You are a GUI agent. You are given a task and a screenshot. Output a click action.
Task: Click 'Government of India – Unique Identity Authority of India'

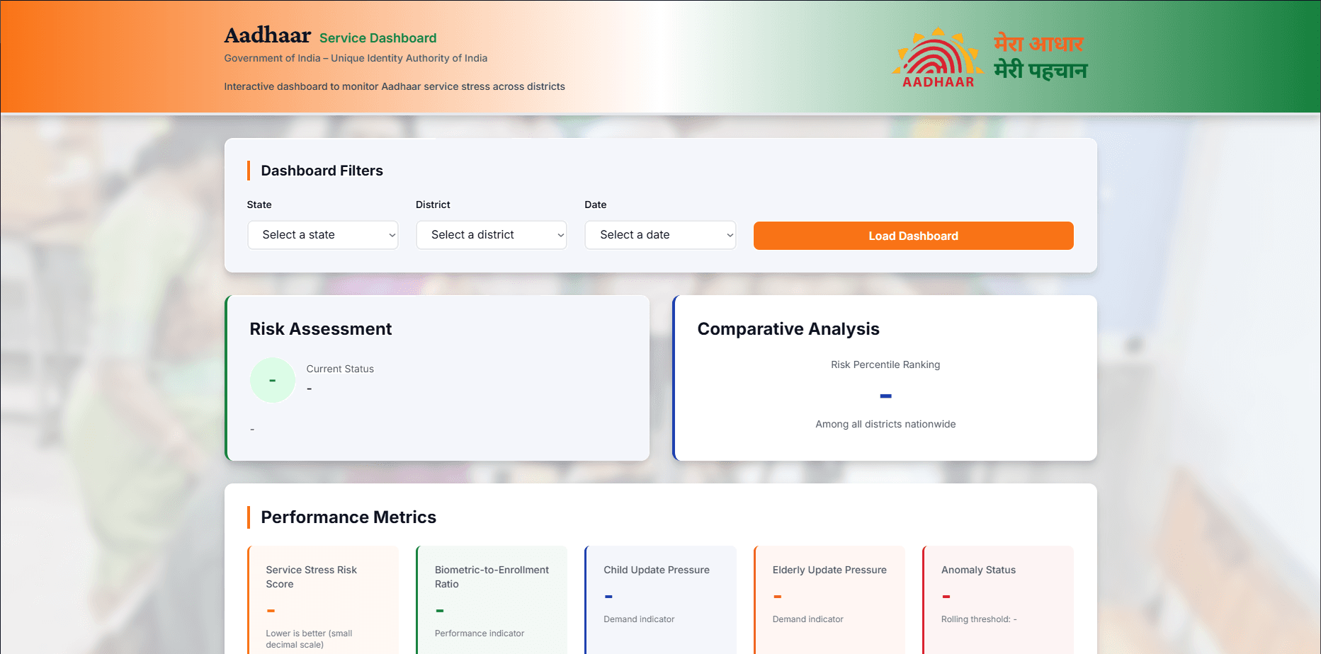tap(356, 58)
